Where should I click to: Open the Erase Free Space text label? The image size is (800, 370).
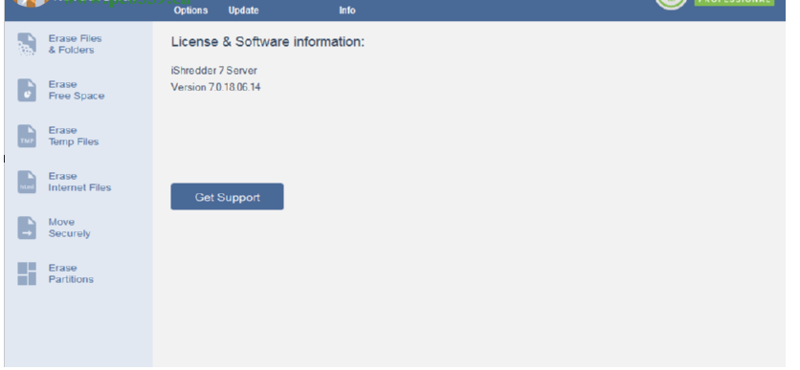pyautogui.click(x=77, y=90)
